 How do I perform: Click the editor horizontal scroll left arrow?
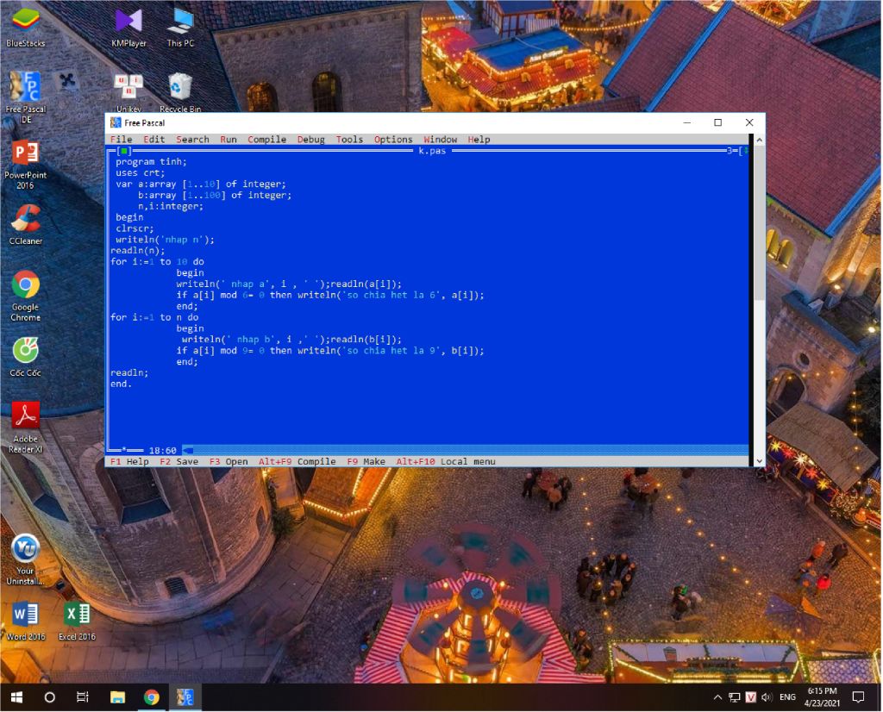click(x=188, y=450)
